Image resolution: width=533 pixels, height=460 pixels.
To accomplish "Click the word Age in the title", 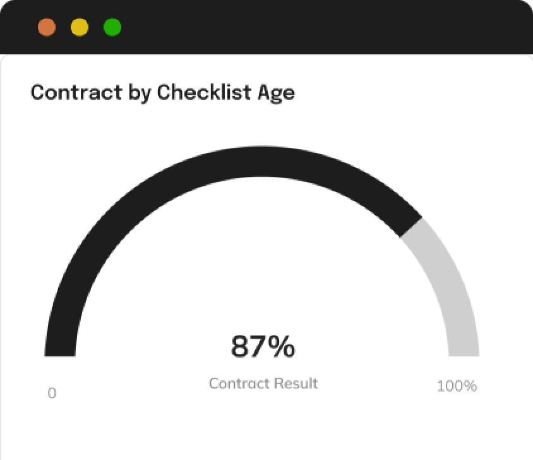I will (276, 94).
